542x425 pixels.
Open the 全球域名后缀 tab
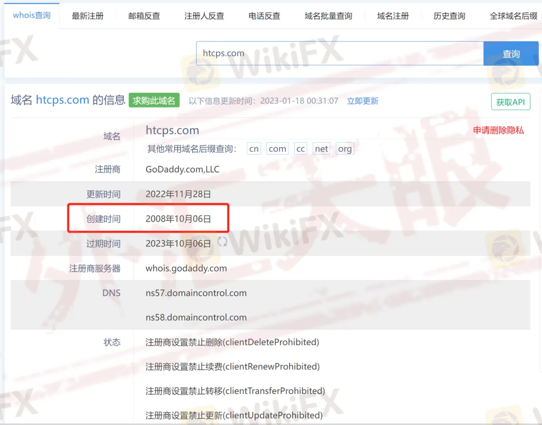click(x=514, y=16)
